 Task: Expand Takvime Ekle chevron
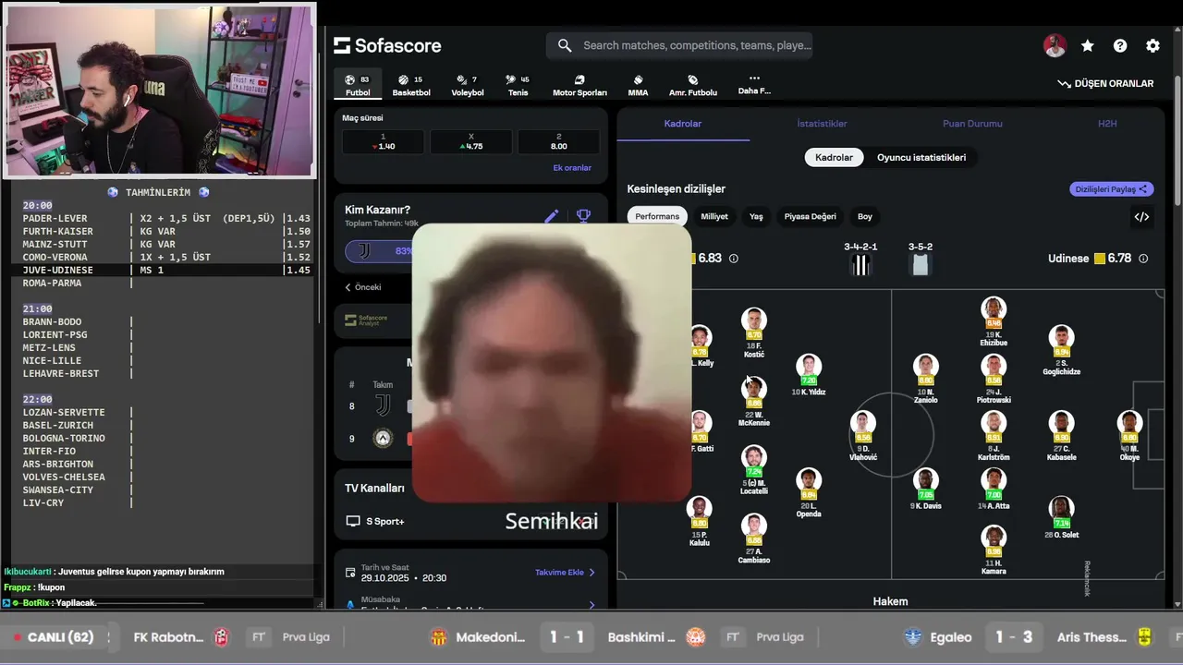coord(592,573)
